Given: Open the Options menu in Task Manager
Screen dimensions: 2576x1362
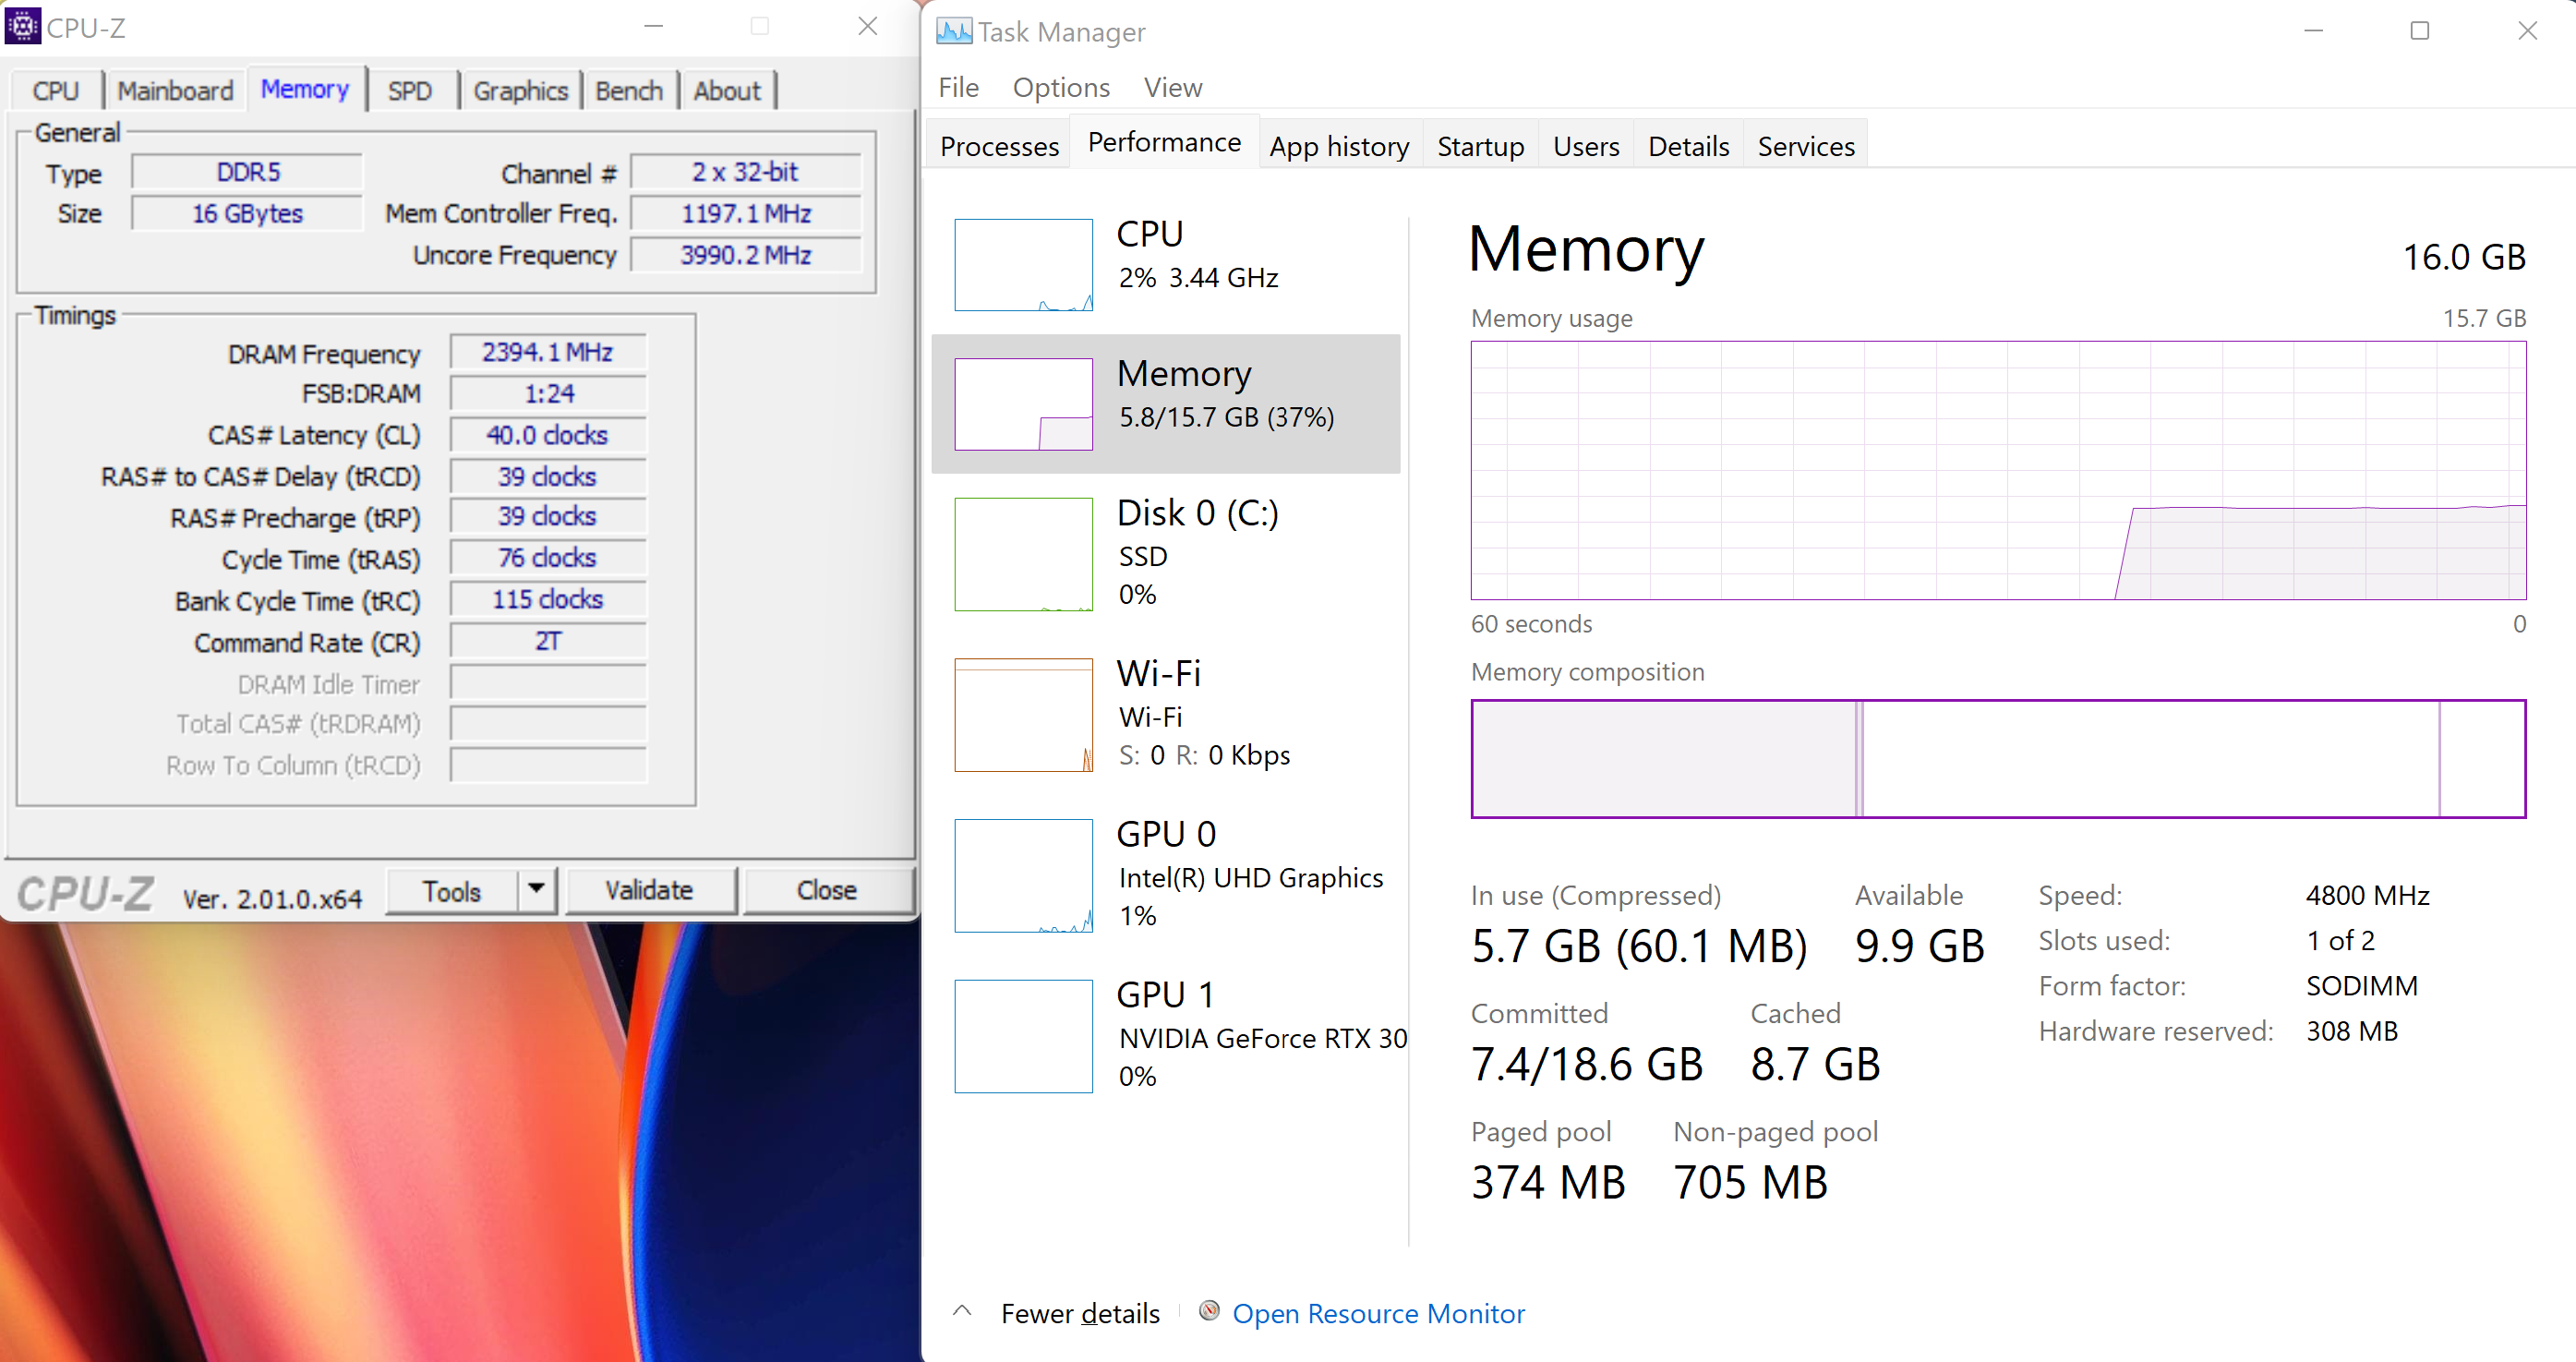Looking at the screenshot, I should pos(1061,88).
